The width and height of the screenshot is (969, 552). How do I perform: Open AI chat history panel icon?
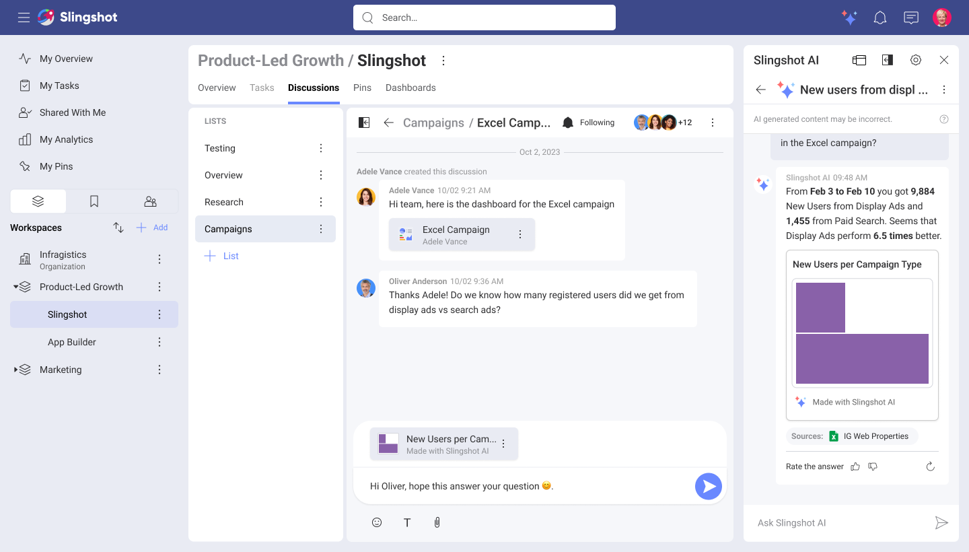[859, 60]
